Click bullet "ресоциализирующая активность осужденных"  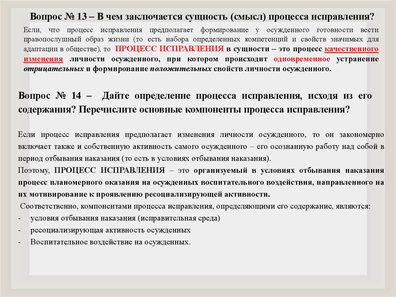pyautogui.click(x=110, y=230)
